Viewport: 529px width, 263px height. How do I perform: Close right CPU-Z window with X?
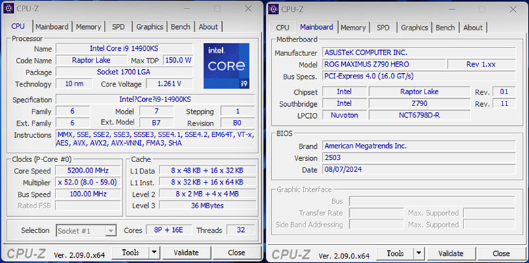pos(513,9)
